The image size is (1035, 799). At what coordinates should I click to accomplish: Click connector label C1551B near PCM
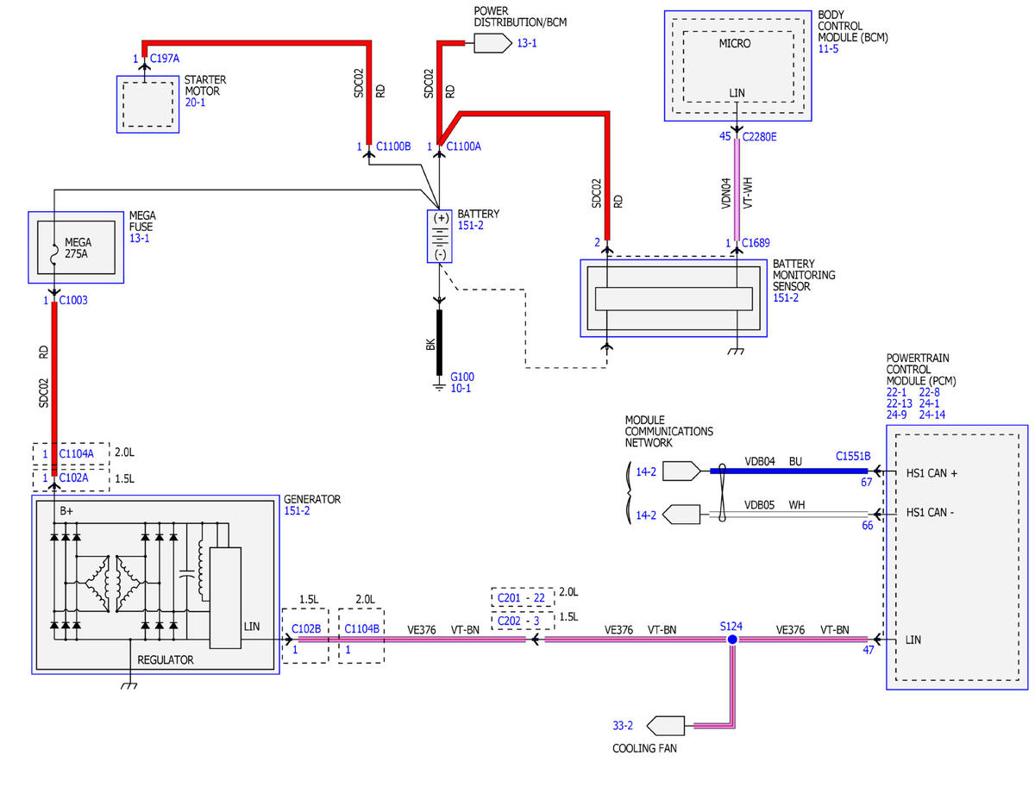point(853,455)
